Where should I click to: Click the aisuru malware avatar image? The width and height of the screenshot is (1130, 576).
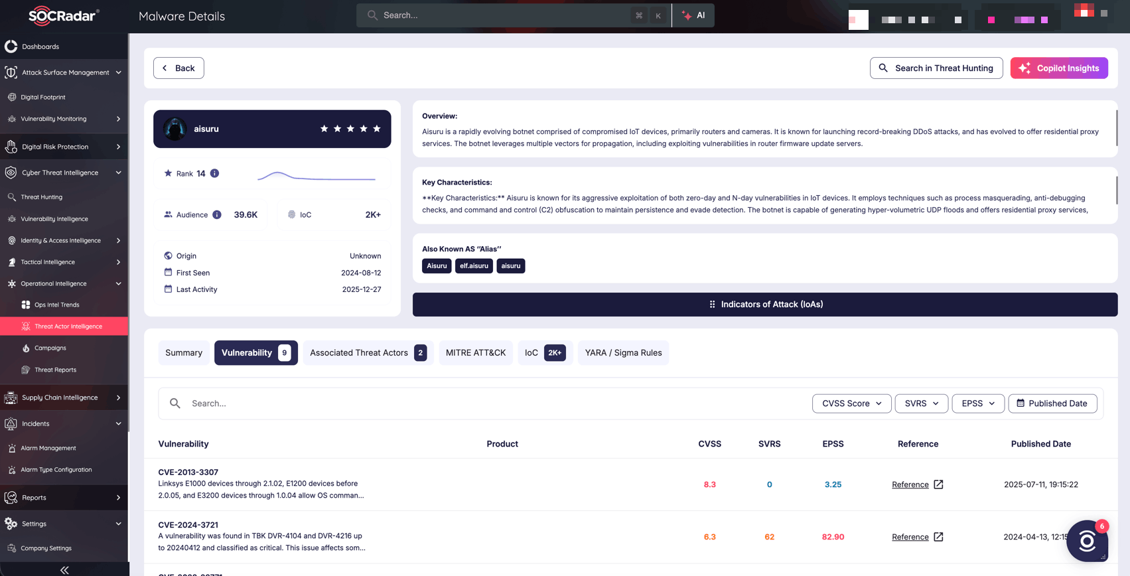[x=175, y=129]
